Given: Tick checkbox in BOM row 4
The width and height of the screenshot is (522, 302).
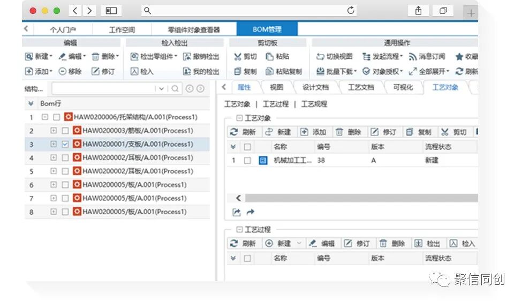Looking at the screenshot, I should [65, 157].
